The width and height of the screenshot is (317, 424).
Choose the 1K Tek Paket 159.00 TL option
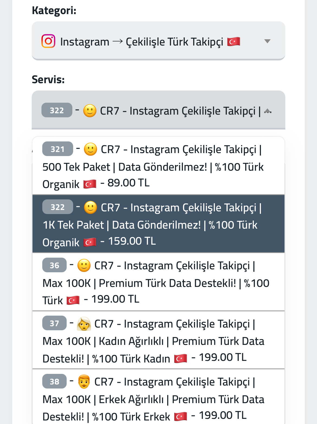(x=158, y=224)
